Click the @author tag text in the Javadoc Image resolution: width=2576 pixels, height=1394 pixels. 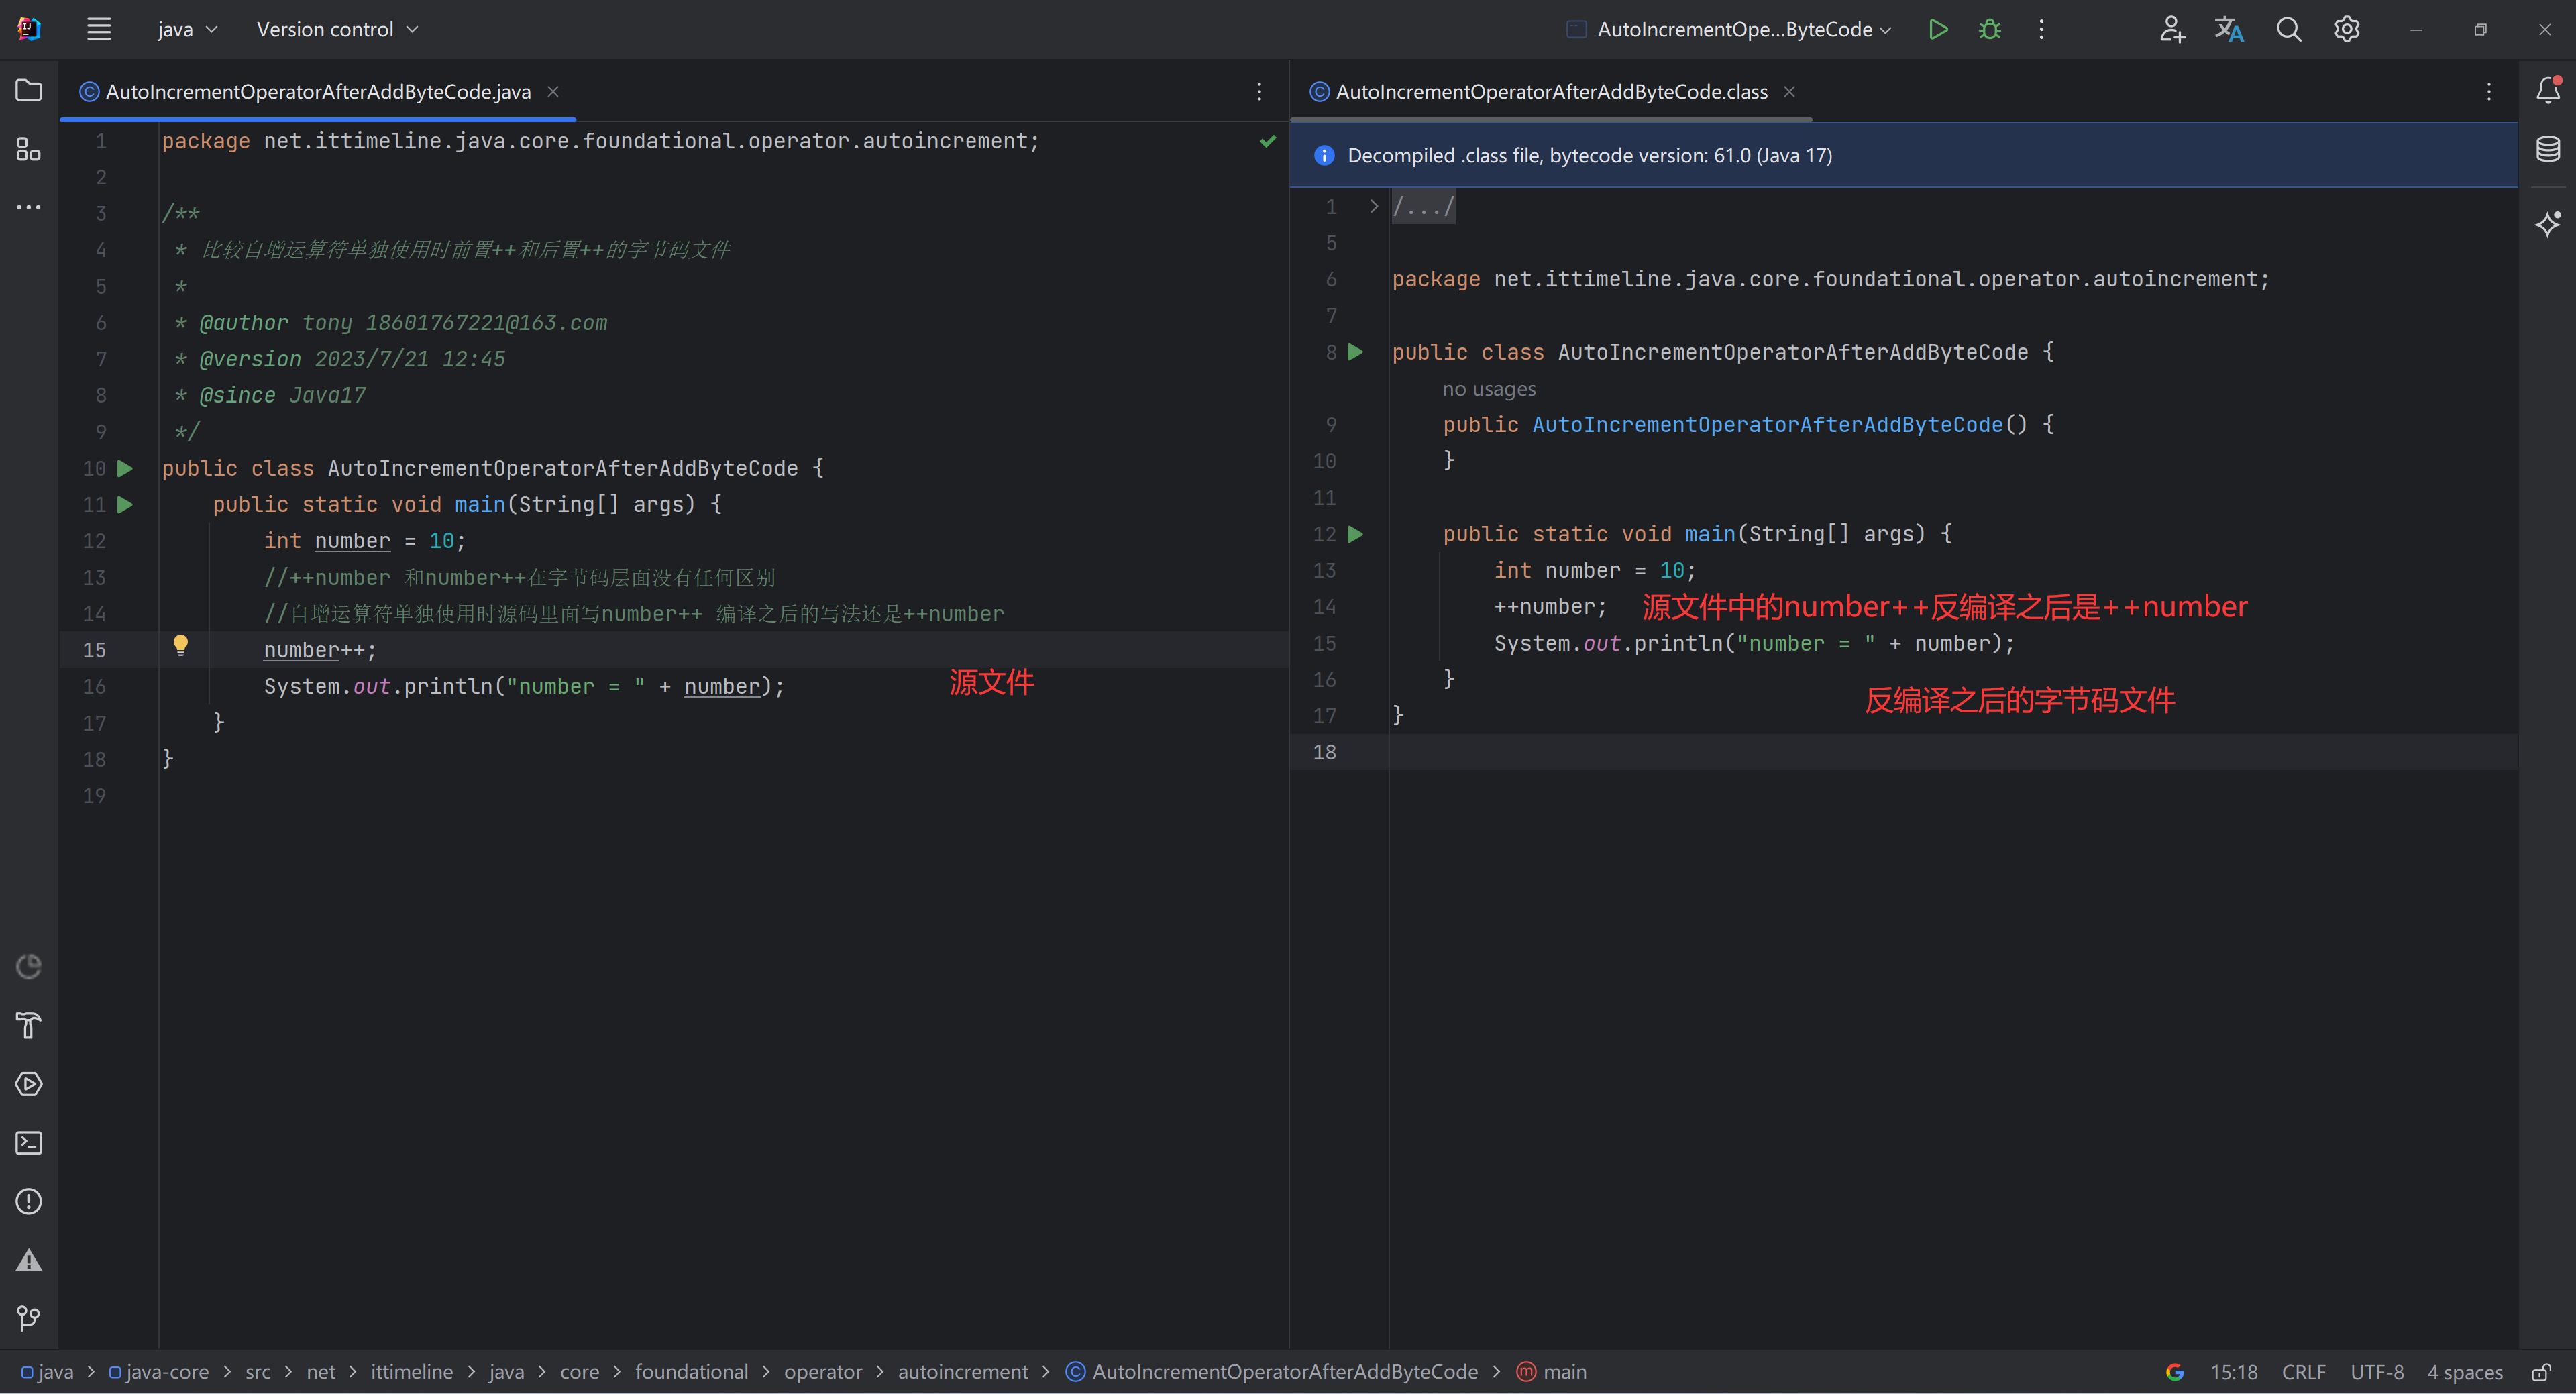[x=244, y=323]
